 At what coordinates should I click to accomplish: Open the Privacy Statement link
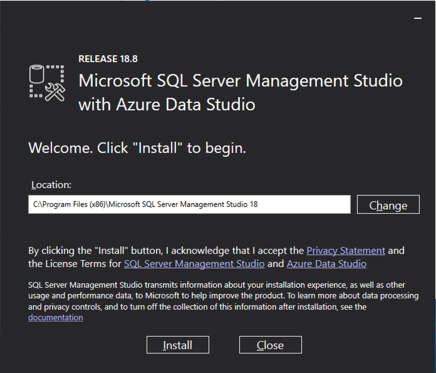click(x=346, y=251)
